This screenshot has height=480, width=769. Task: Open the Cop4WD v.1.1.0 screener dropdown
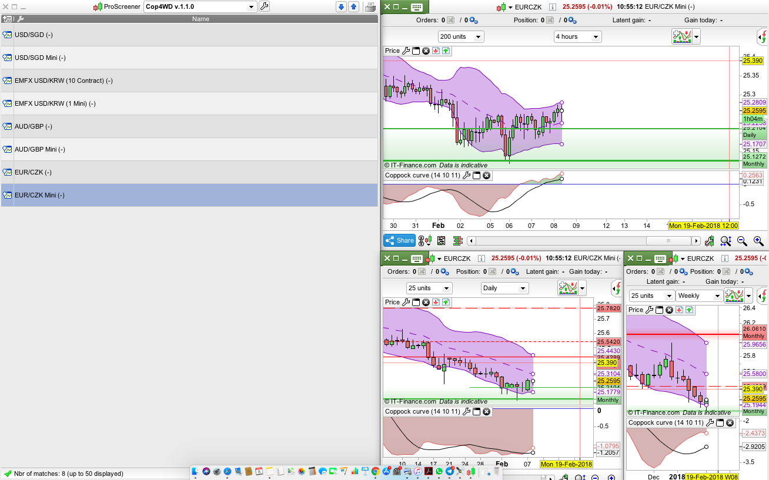[200, 6]
